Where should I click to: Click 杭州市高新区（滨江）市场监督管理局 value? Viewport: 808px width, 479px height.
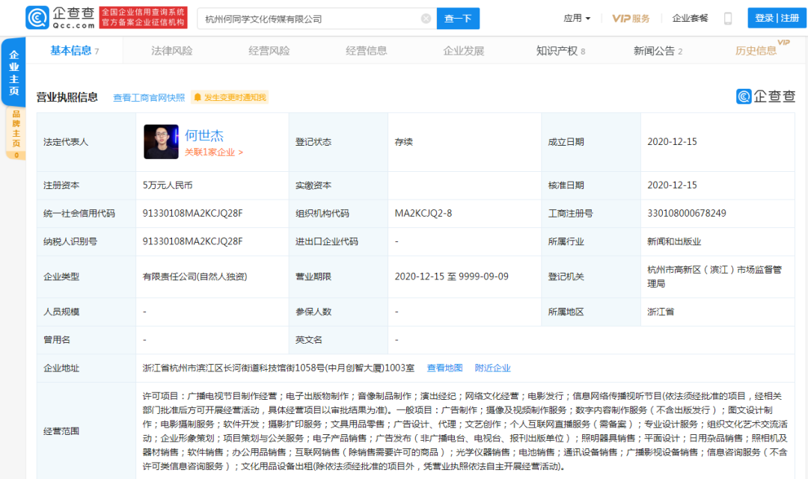click(x=714, y=276)
